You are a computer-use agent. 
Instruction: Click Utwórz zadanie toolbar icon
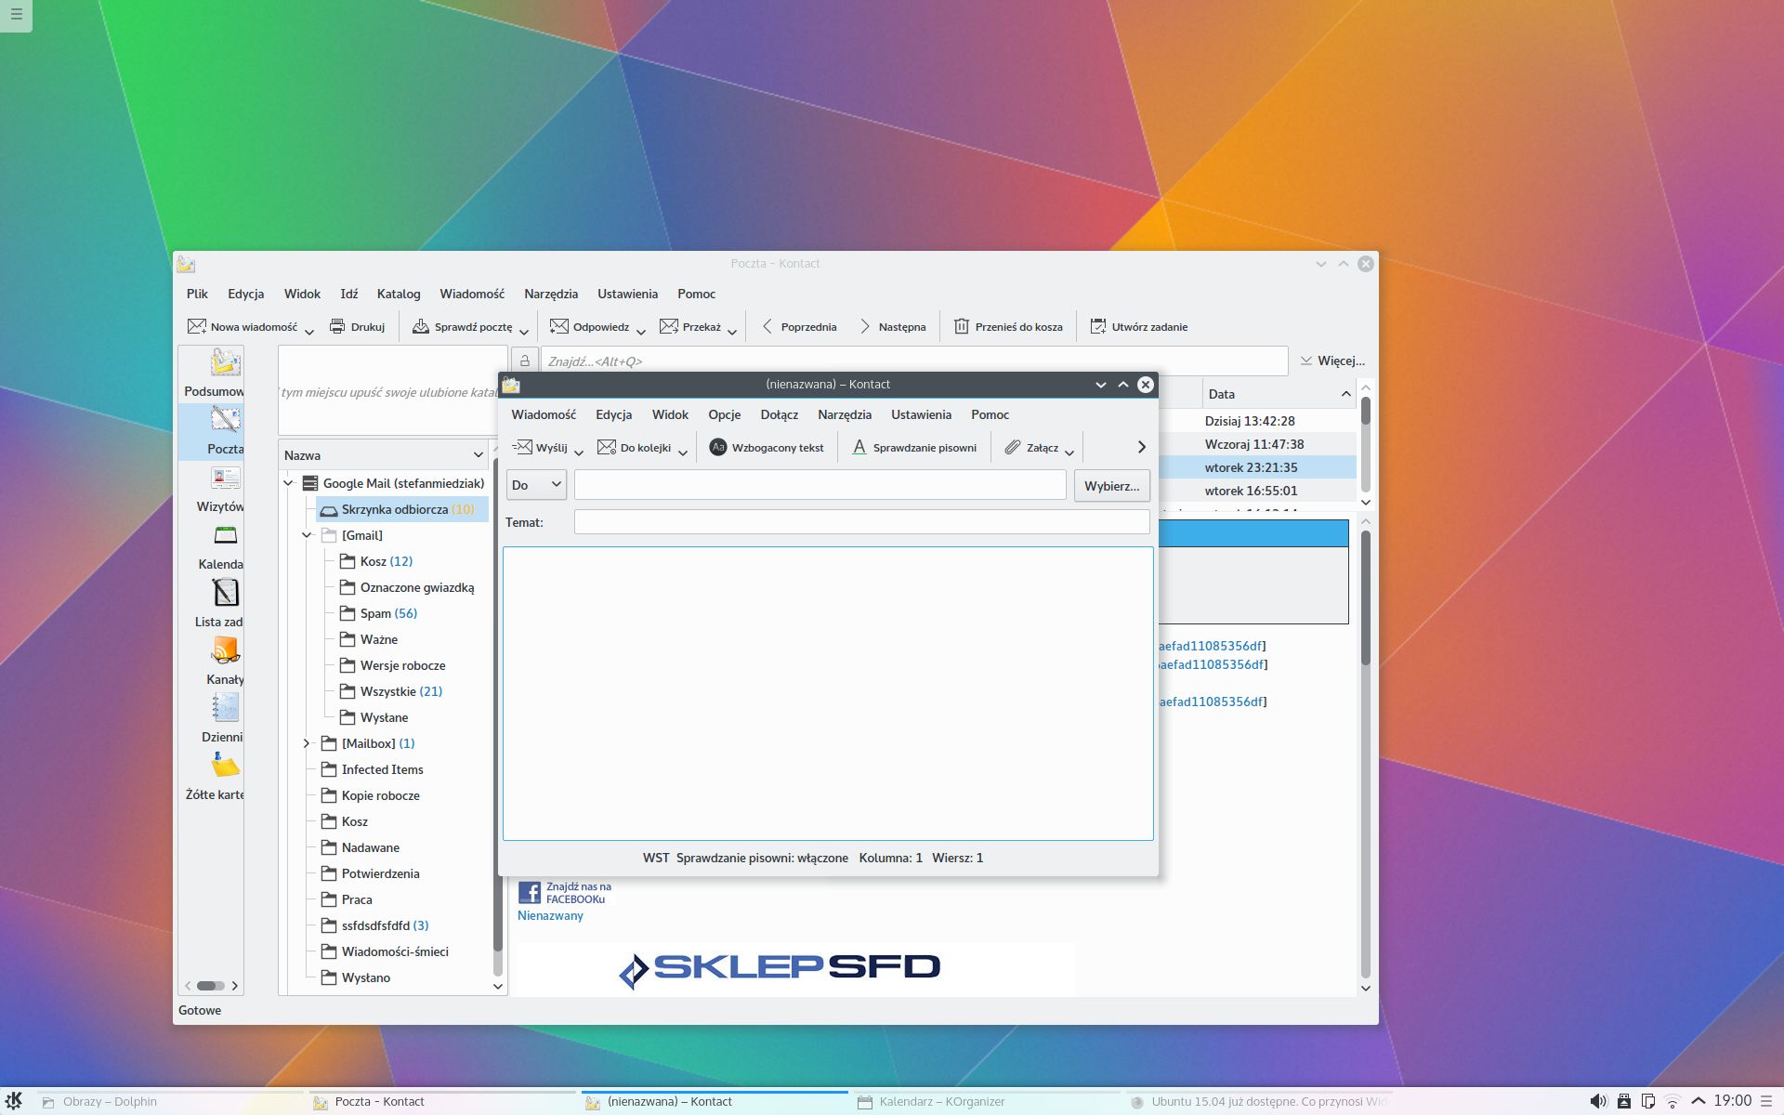pos(1098,326)
